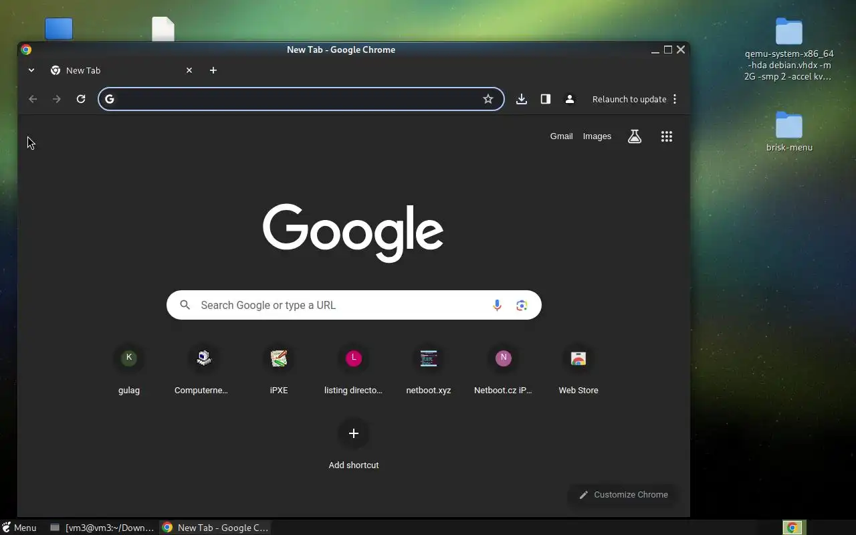Click the Add shortcut plus button
Viewport: 856px width, 535px height.
pos(354,433)
